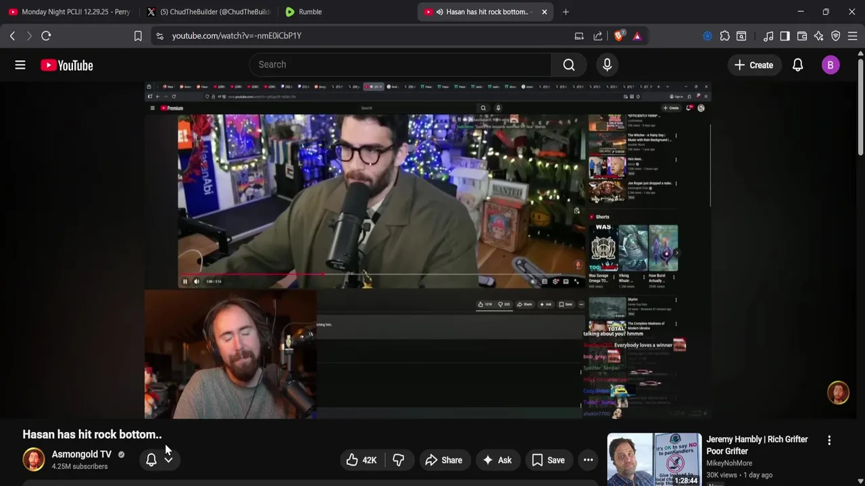Install app icon in the address bar
The image size is (865, 486).
(x=579, y=36)
